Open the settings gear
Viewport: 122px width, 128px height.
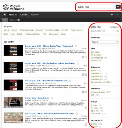(117, 15)
